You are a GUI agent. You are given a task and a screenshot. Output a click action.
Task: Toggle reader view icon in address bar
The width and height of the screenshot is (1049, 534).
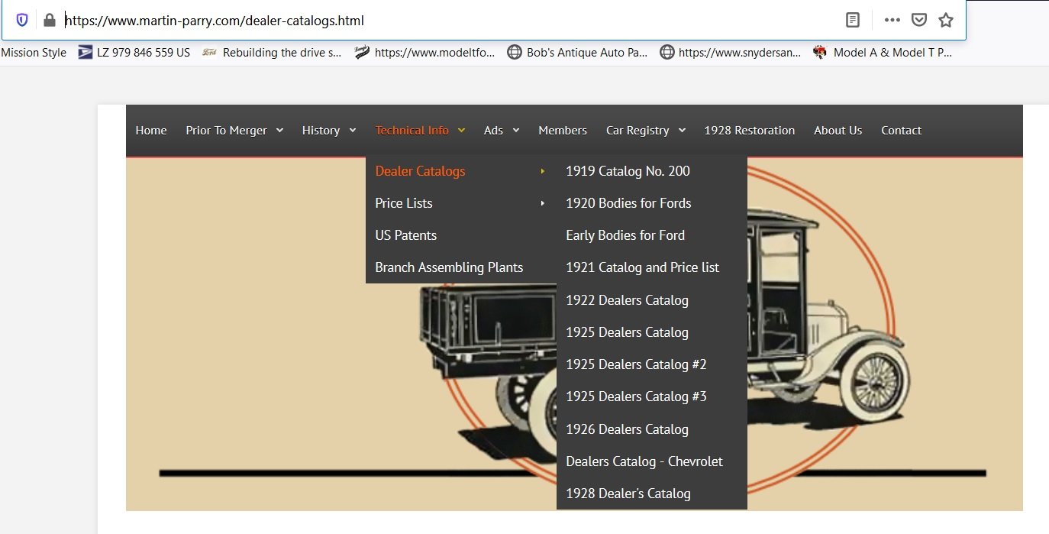coord(853,21)
